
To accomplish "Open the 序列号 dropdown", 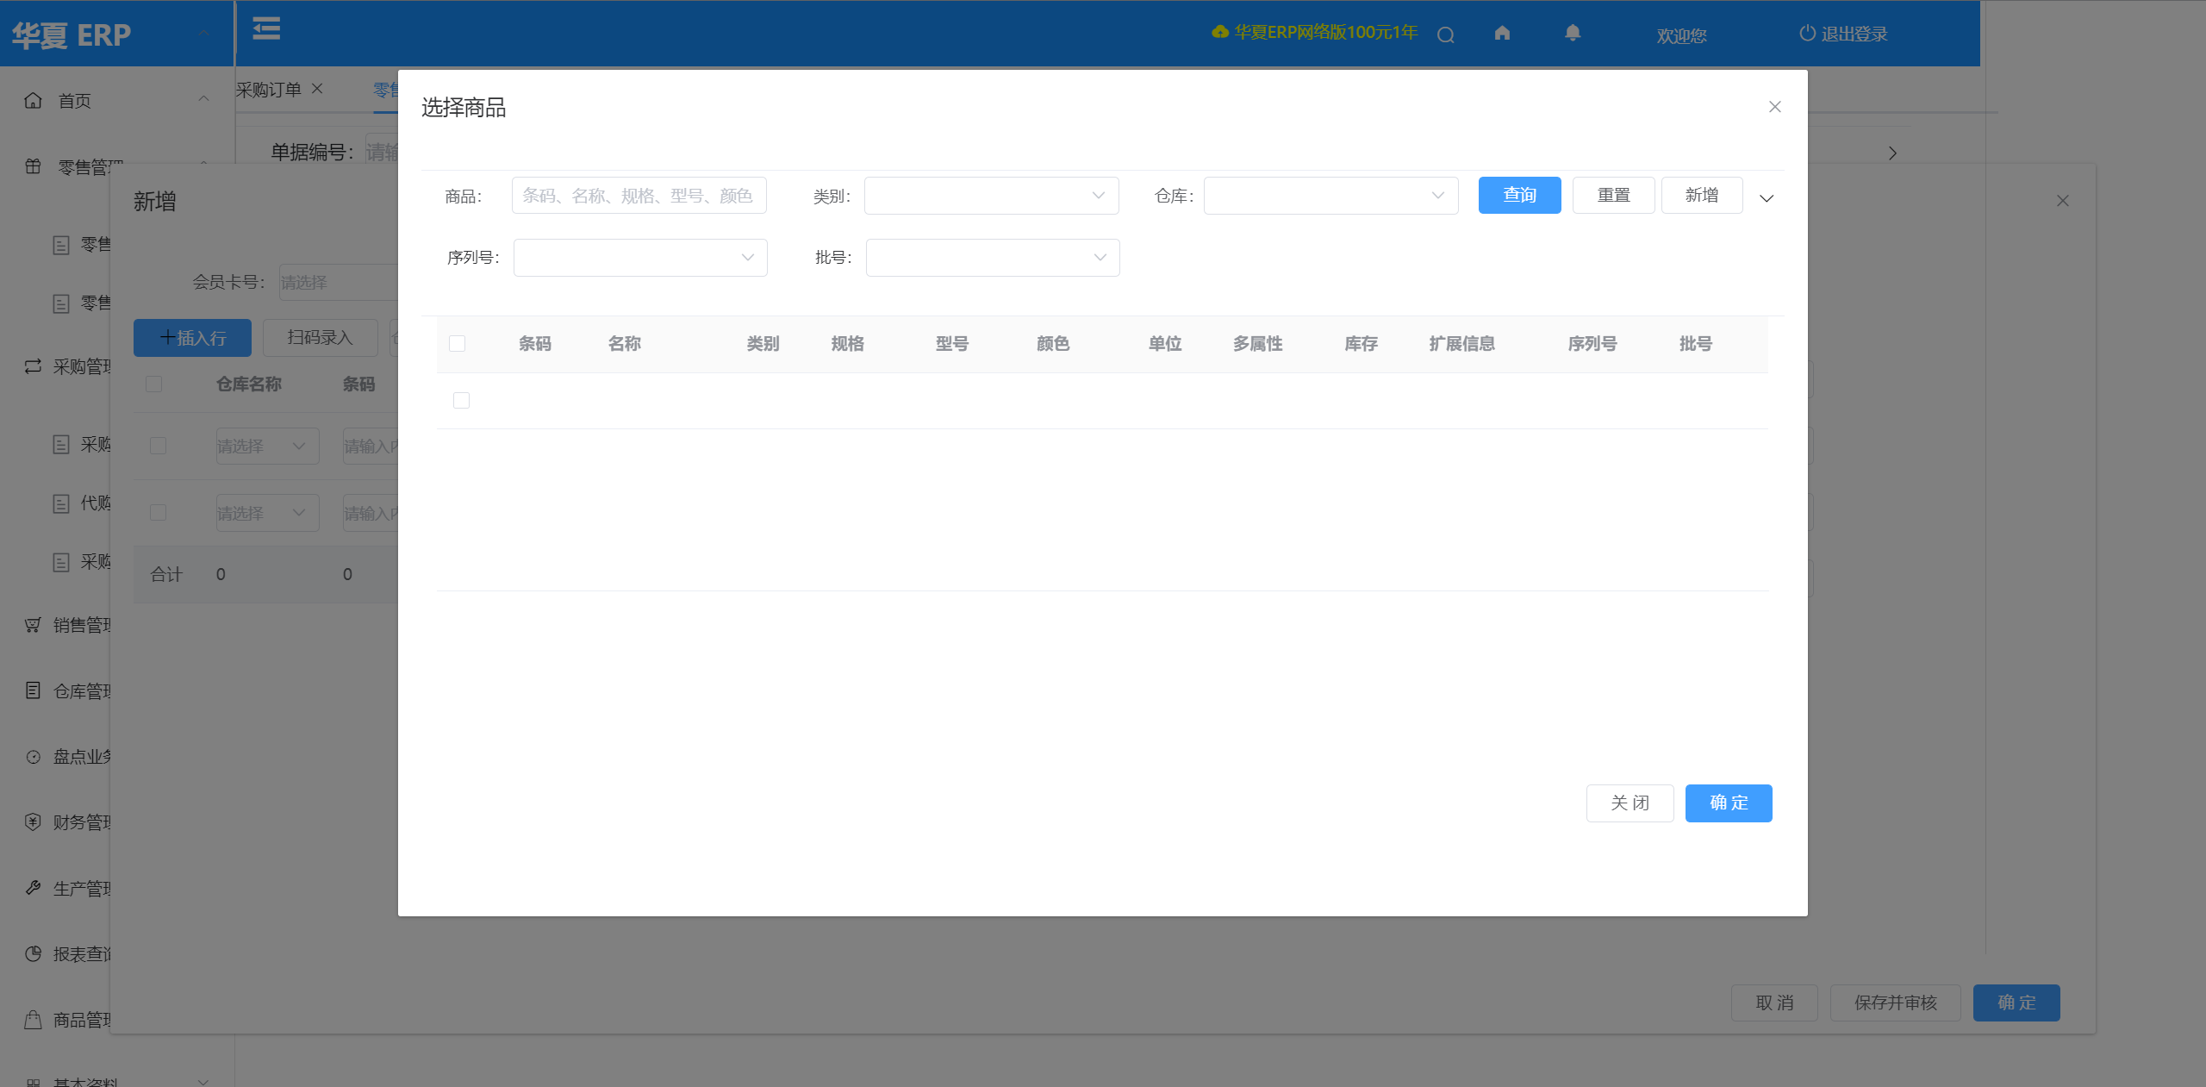I will [x=640, y=258].
